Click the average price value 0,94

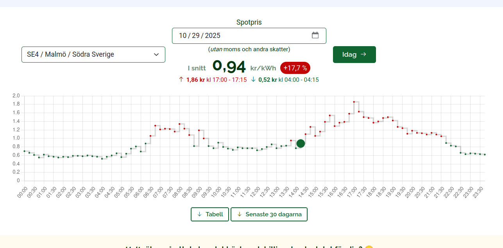coord(229,67)
